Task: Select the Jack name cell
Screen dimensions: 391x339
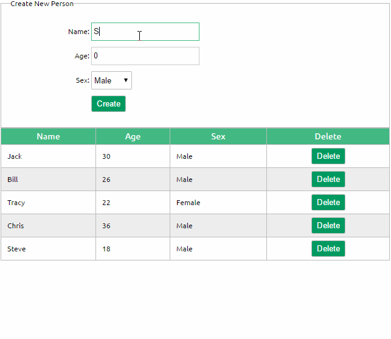Action: [49, 156]
